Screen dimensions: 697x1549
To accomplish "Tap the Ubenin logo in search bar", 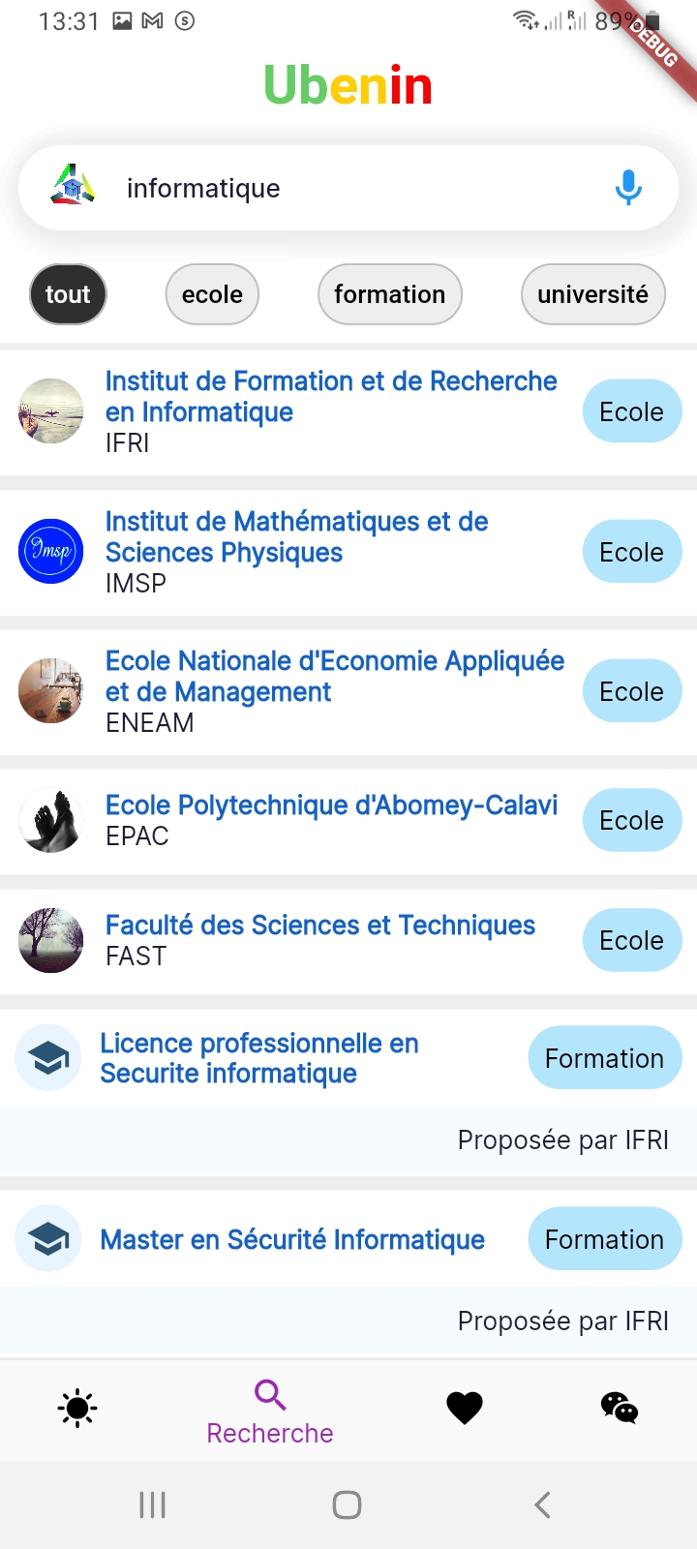I will click(x=73, y=185).
